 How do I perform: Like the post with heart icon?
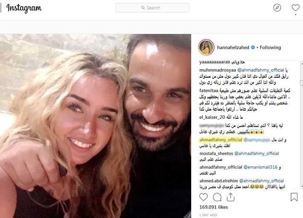click(204, 197)
